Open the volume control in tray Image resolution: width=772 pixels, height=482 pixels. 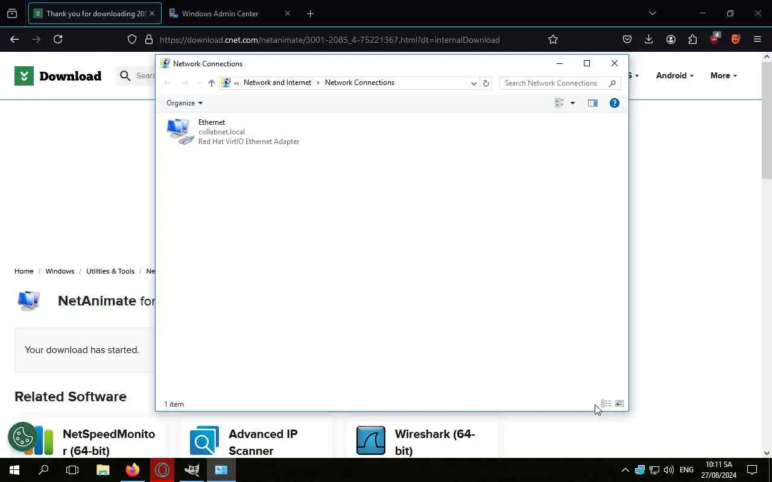(668, 470)
